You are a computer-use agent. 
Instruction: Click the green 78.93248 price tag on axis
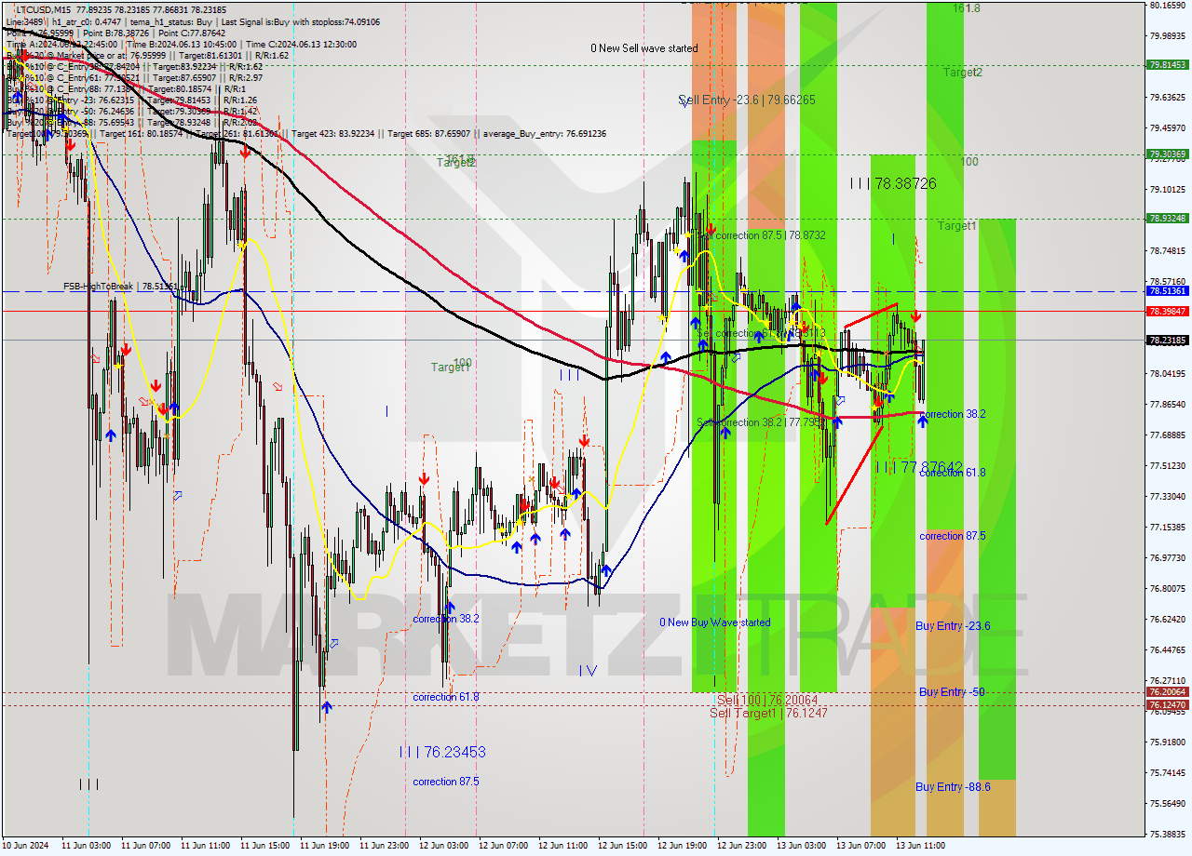pos(1168,219)
